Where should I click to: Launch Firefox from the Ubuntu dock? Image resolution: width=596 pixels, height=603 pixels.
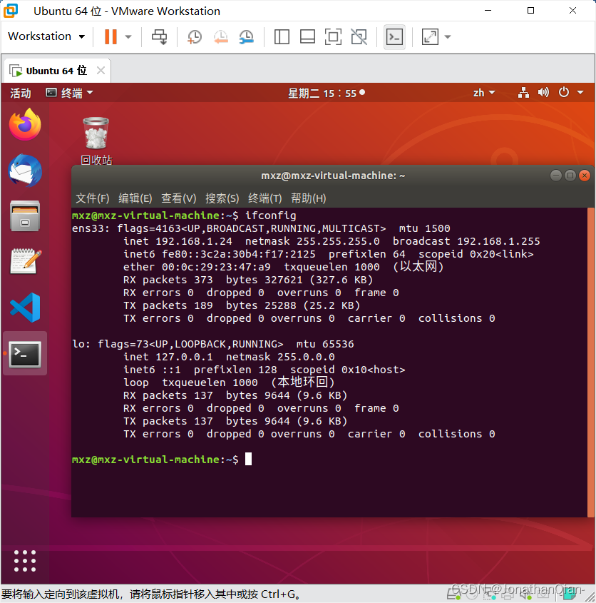[x=25, y=124]
